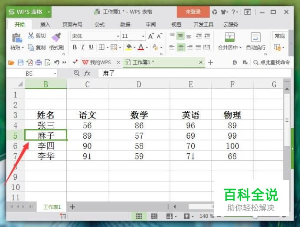Click formula bar containing 麻子
This screenshot has height=227, width=300.
(x=194, y=73)
